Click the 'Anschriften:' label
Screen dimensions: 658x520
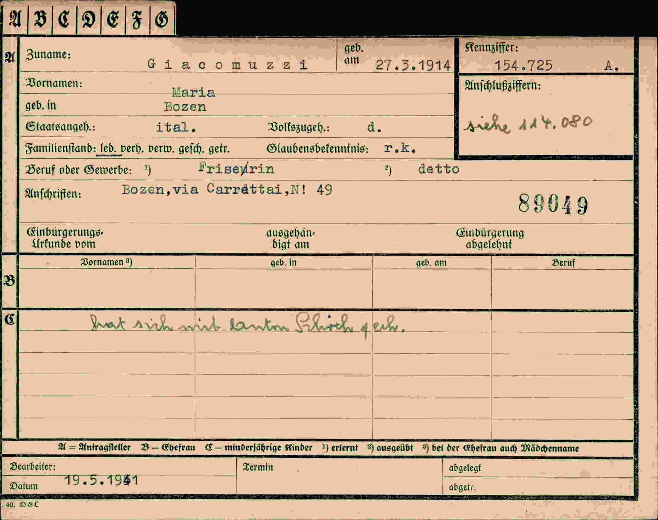53,194
